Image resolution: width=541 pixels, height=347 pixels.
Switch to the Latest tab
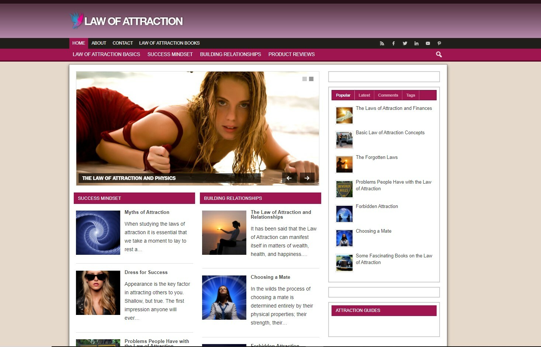click(x=364, y=95)
